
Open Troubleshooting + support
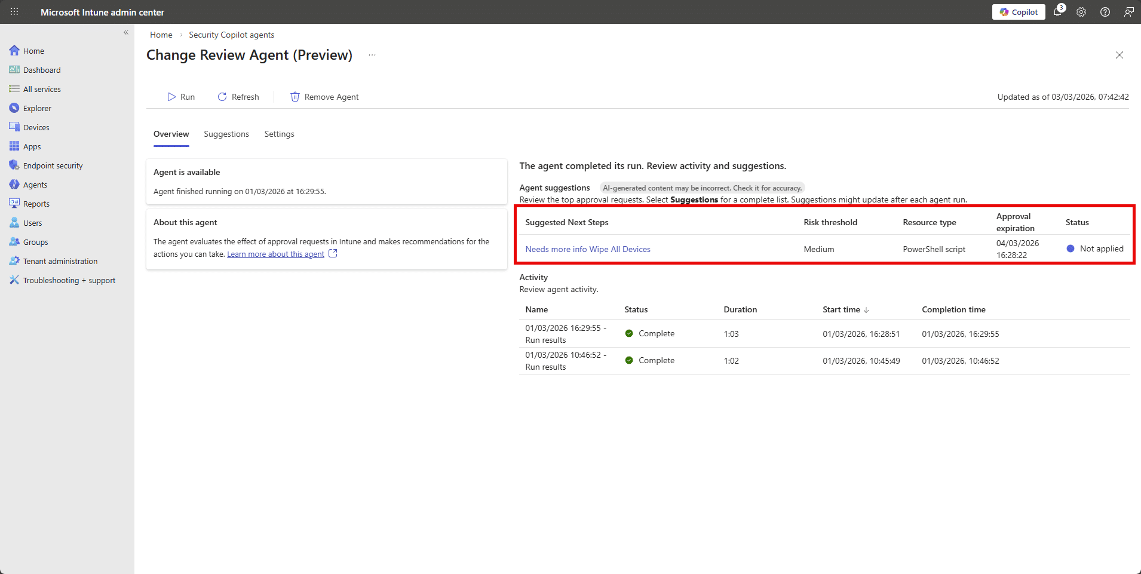coord(69,280)
